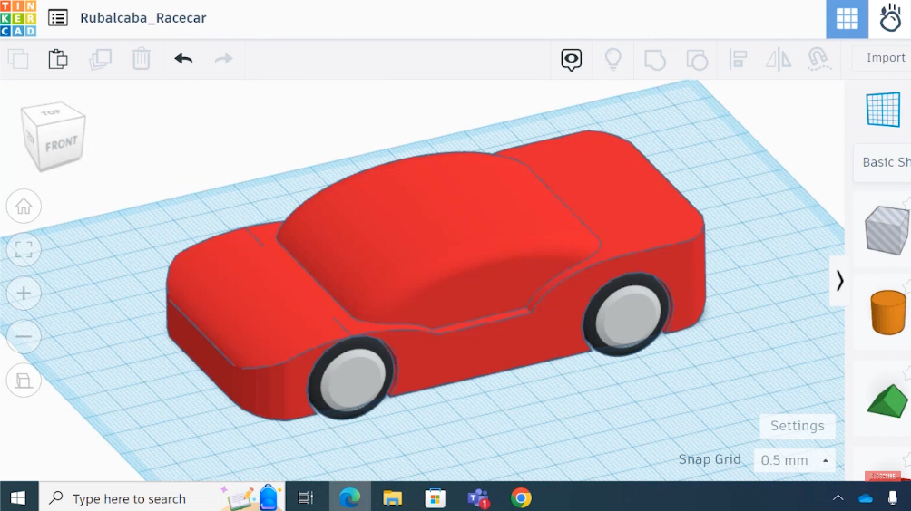Open Task View on the taskbar
911x511 pixels.
point(305,497)
